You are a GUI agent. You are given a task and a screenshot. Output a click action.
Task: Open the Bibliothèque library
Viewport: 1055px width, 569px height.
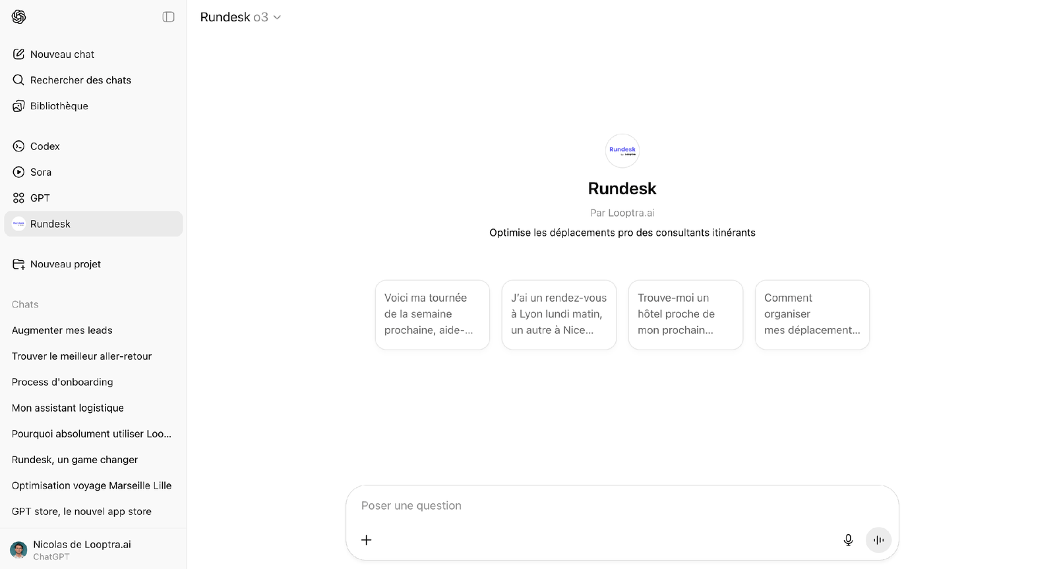point(59,106)
